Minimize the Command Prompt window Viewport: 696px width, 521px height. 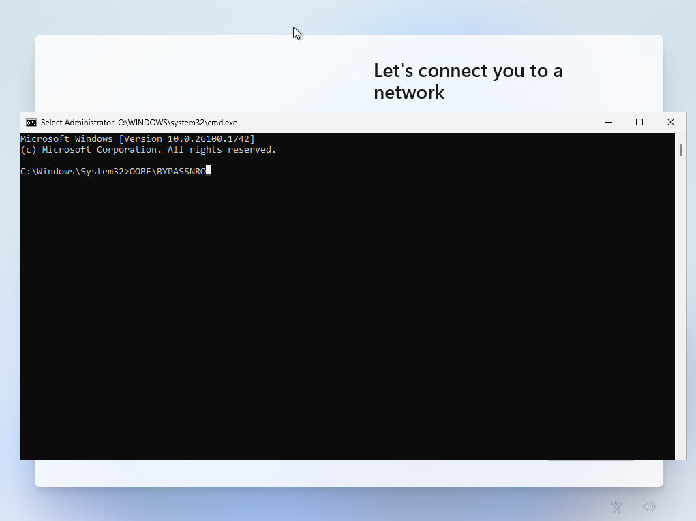[x=608, y=123]
